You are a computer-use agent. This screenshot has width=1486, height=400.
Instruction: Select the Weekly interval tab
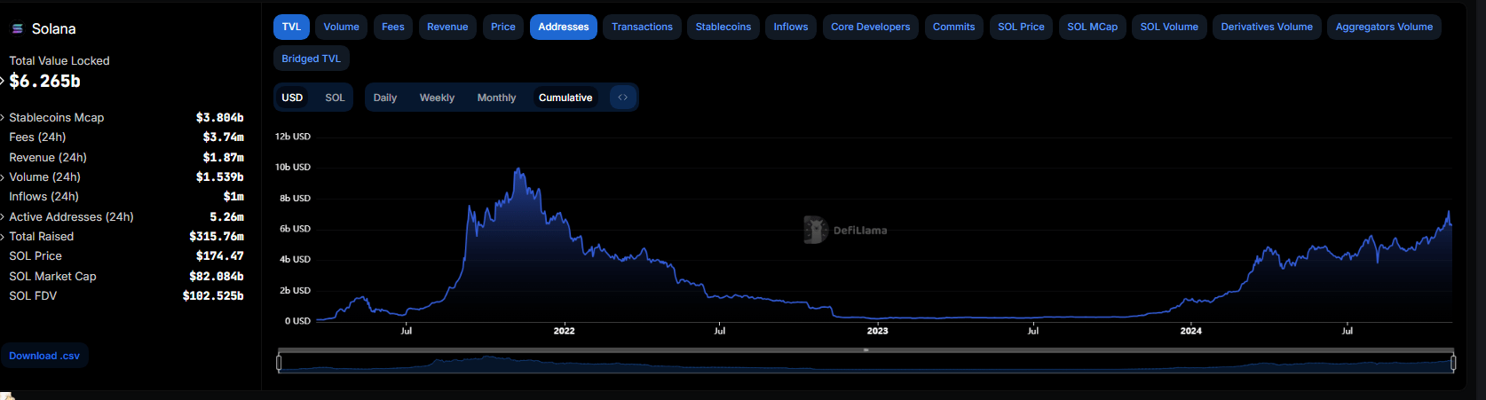[437, 98]
